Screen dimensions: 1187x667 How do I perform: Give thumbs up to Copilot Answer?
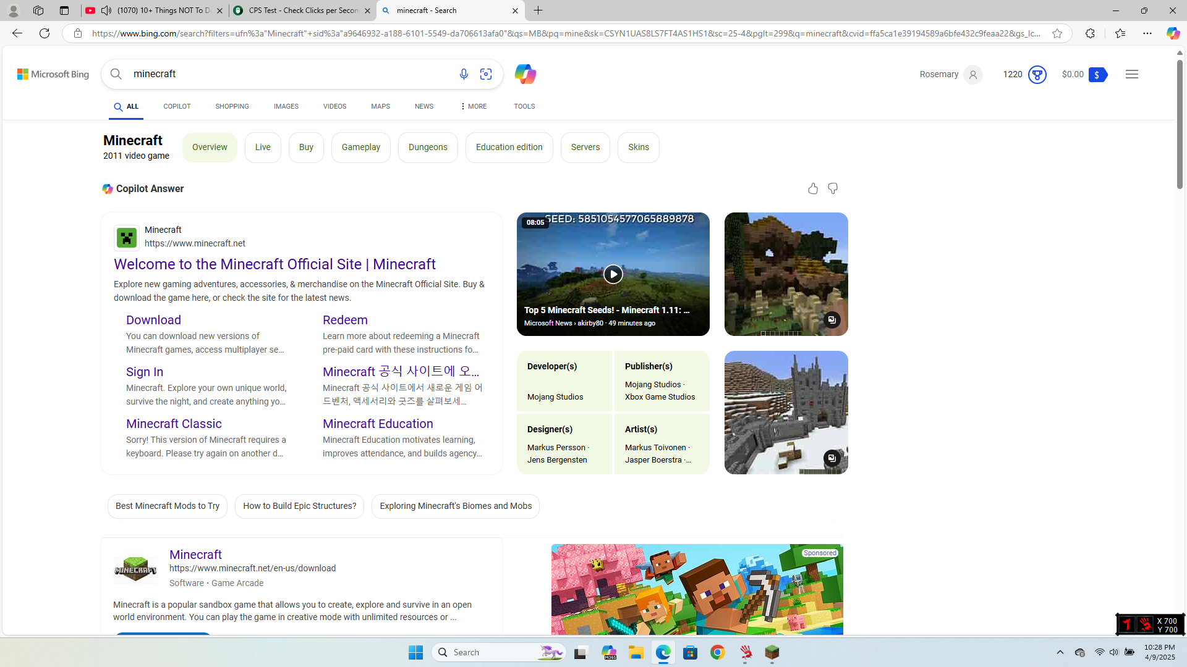813,188
